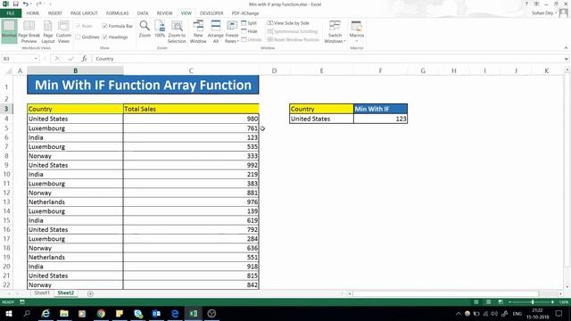Open the Action Center notifications icon
571x321 pixels.
559,313
